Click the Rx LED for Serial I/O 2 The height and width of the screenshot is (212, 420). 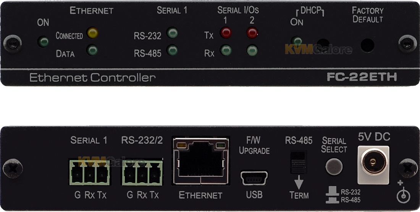click(252, 50)
